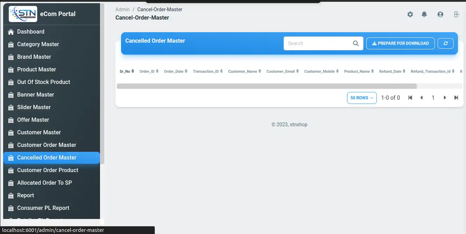Click the refresh icon button
The height and width of the screenshot is (234, 466).
446,43
